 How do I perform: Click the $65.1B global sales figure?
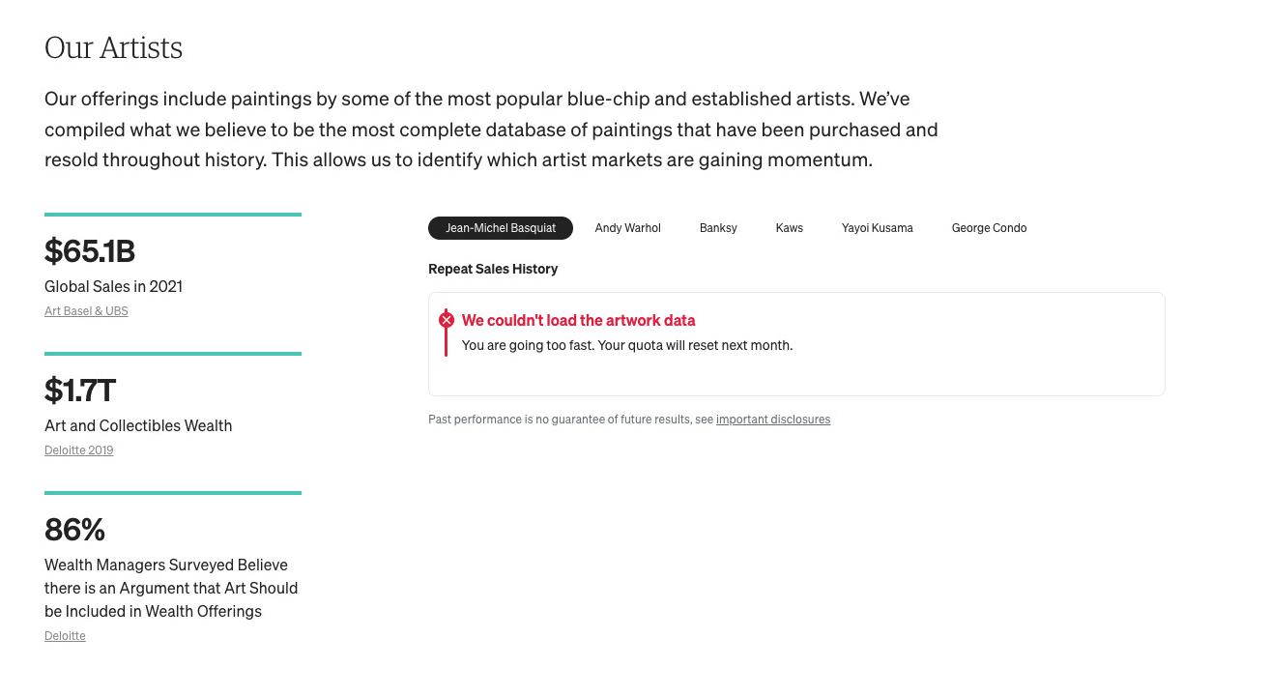click(90, 251)
